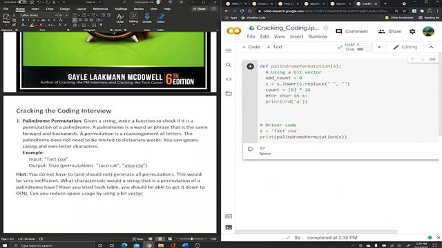The image size is (442, 248).
Task: Open Colab files folder icon
Action: click(x=229, y=94)
